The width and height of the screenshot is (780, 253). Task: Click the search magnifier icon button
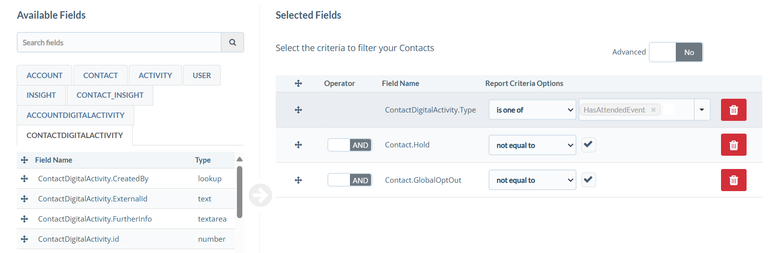[232, 43]
